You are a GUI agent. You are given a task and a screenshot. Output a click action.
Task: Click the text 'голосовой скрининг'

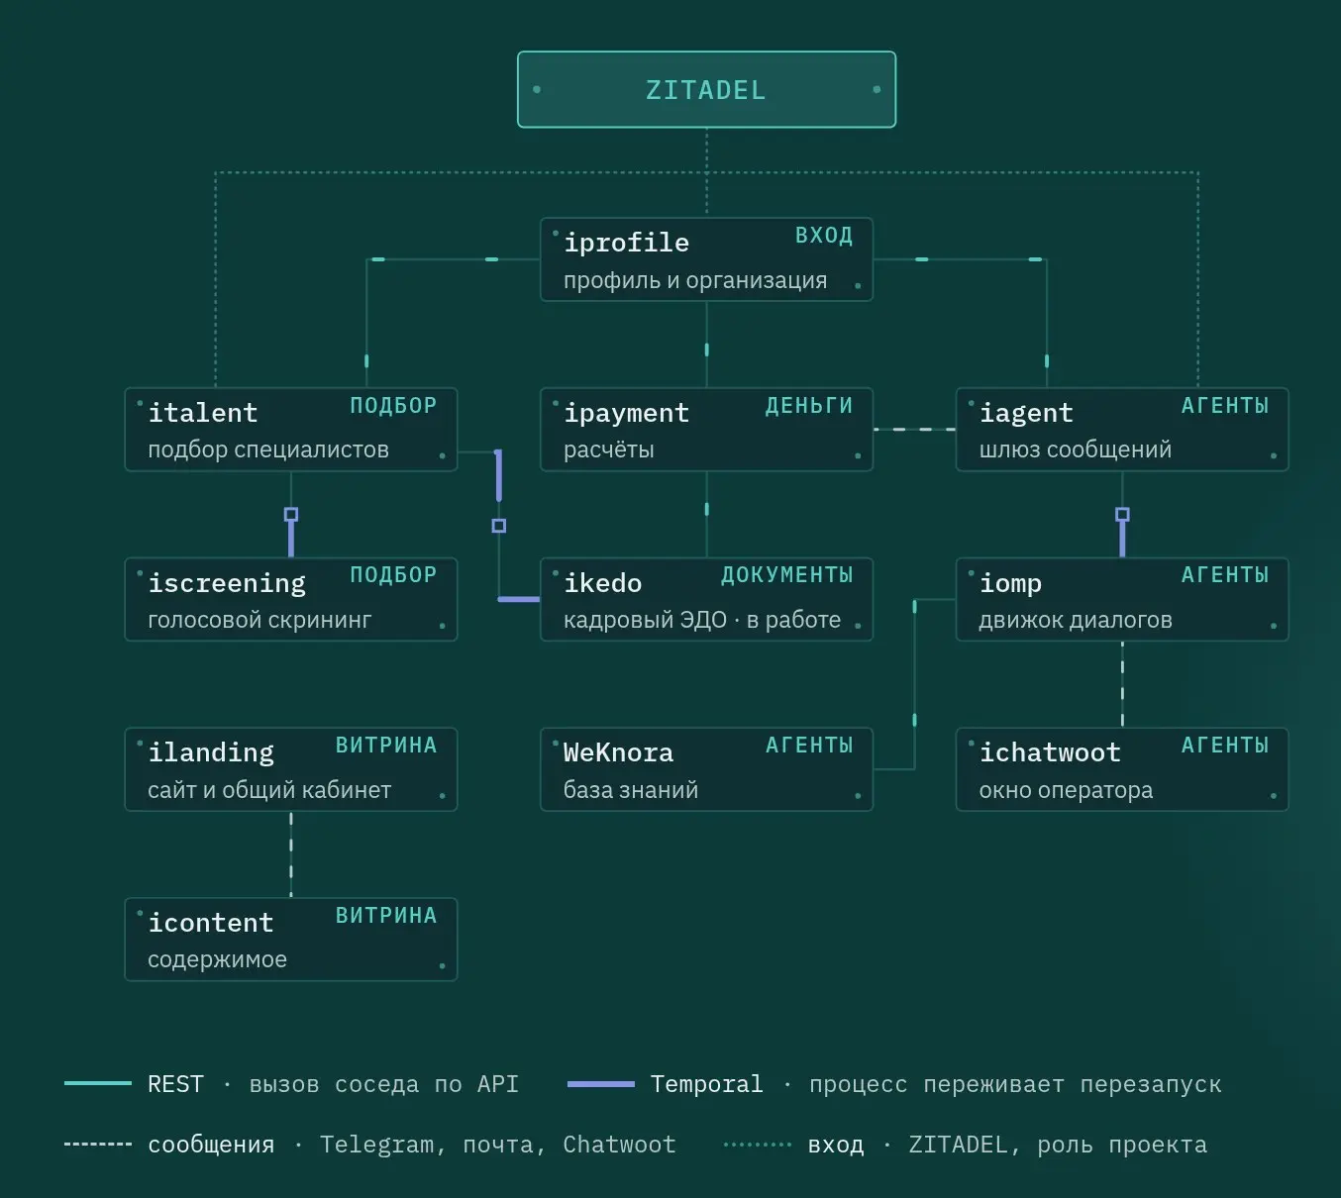[259, 620]
